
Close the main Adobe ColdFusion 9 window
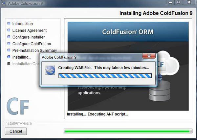coord(189,2)
